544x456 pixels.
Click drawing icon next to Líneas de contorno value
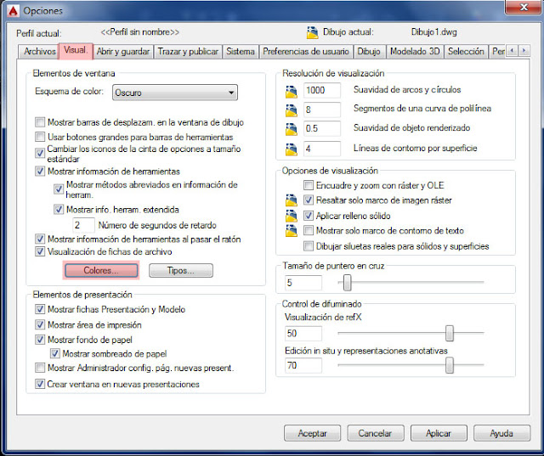pos(291,149)
